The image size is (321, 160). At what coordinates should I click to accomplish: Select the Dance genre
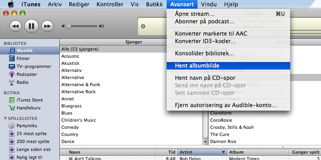131,141
